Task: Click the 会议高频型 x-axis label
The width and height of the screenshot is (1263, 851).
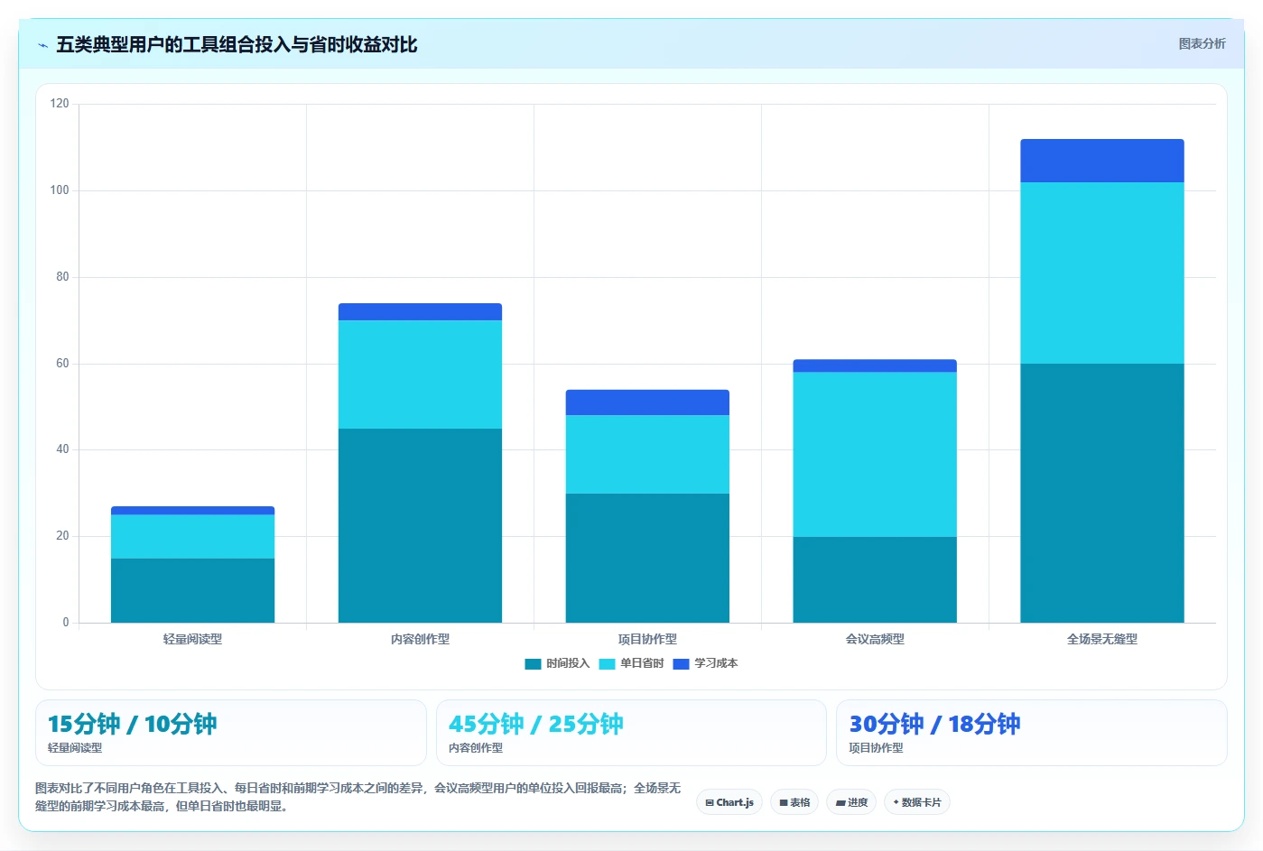Action: coord(875,639)
